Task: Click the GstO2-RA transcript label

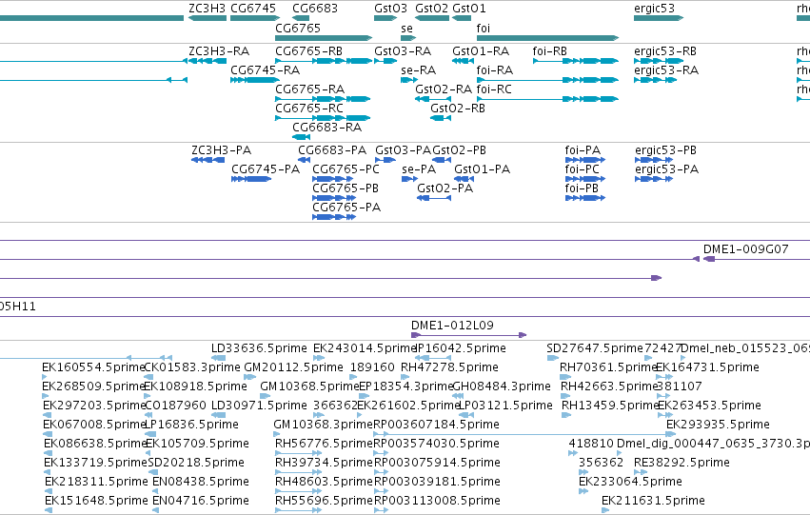Action: coord(444,89)
